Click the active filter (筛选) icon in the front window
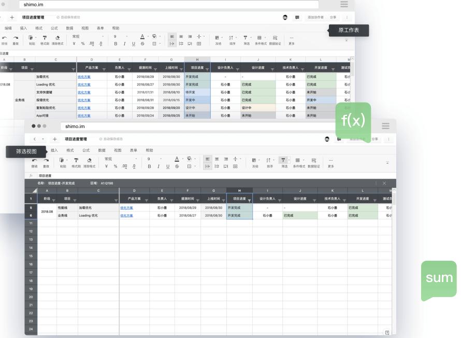 point(283,160)
